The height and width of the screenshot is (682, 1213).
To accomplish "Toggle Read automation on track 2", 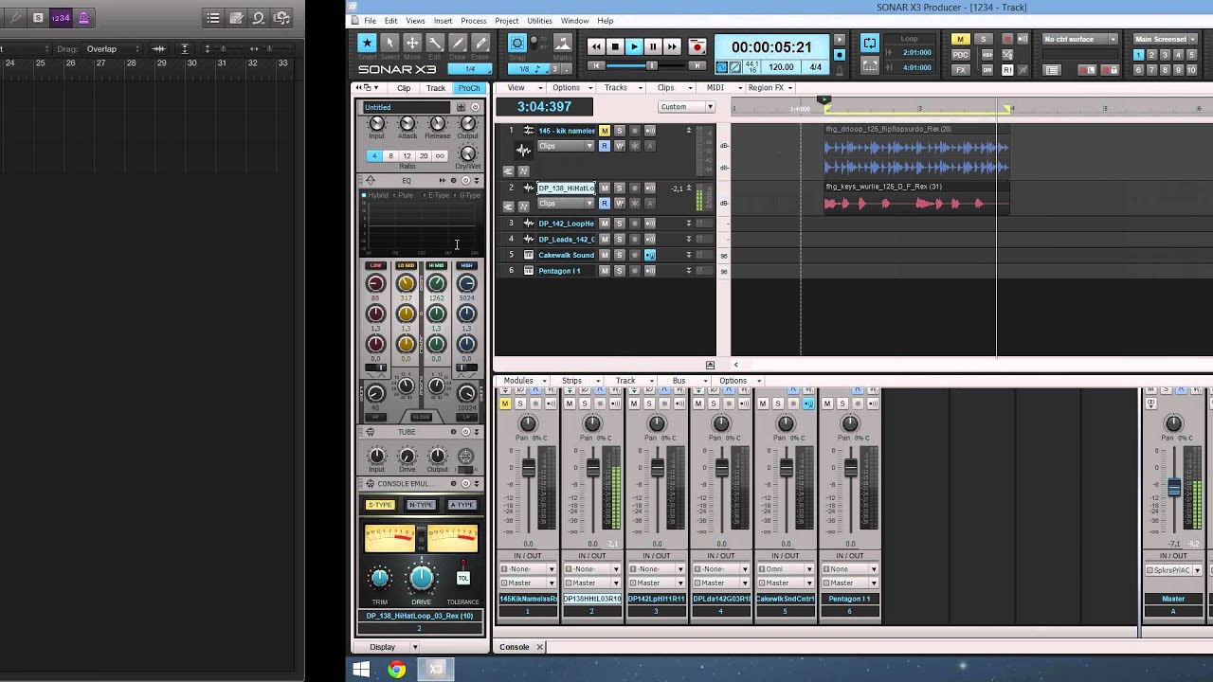I will 605,204.
